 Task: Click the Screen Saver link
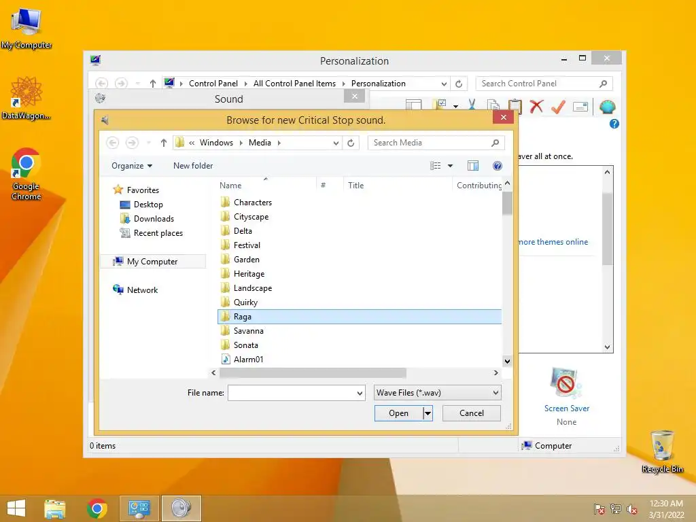pyautogui.click(x=567, y=408)
